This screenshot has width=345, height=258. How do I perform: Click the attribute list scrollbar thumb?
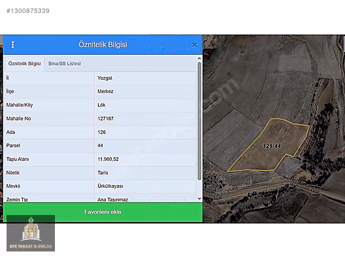(199, 121)
